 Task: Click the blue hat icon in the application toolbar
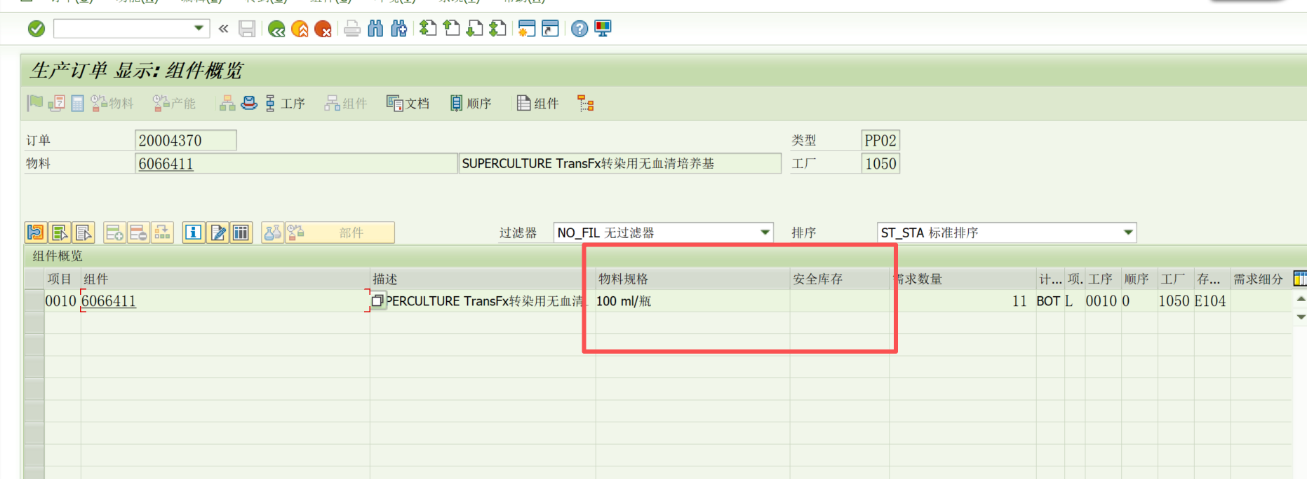point(249,104)
